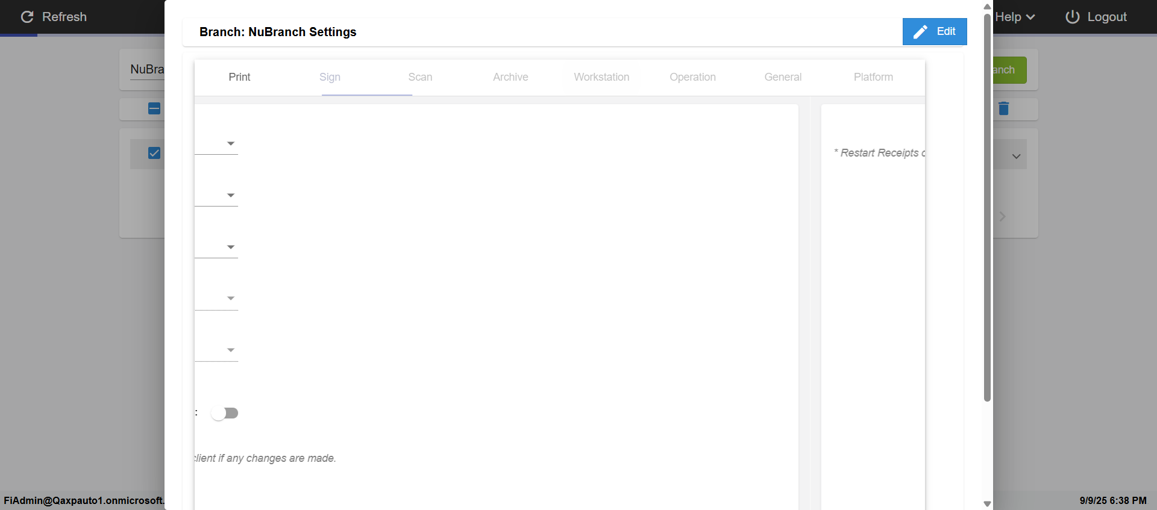The width and height of the screenshot is (1157, 510).
Task: Open the second dropdown in the Print panel
Action: [230, 195]
